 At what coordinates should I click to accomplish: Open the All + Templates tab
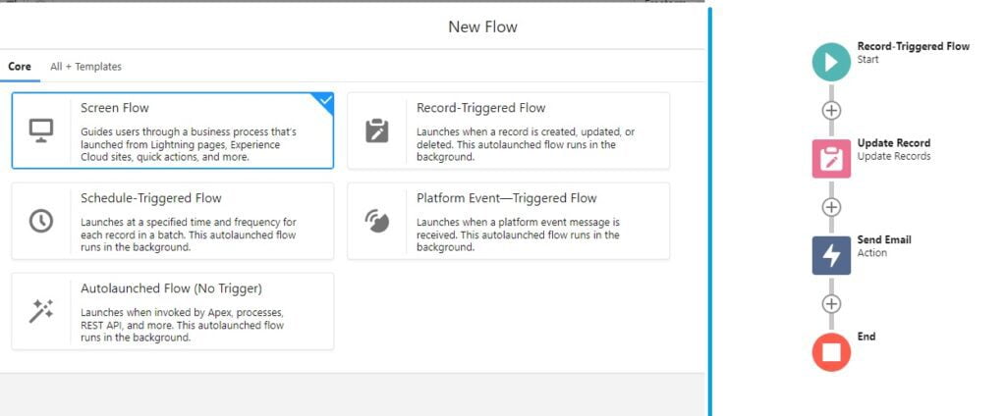pyautogui.click(x=86, y=67)
